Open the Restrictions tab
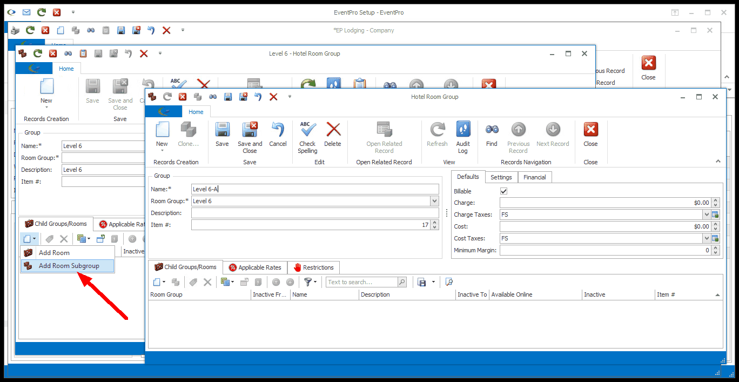Image resolution: width=739 pixels, height=382 pixels. tap(313, 267)
